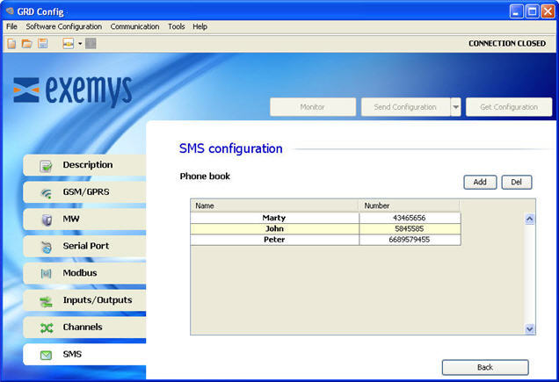559x382 pixels.
Task: Go to the Modbus section
Action: point(85,273)
